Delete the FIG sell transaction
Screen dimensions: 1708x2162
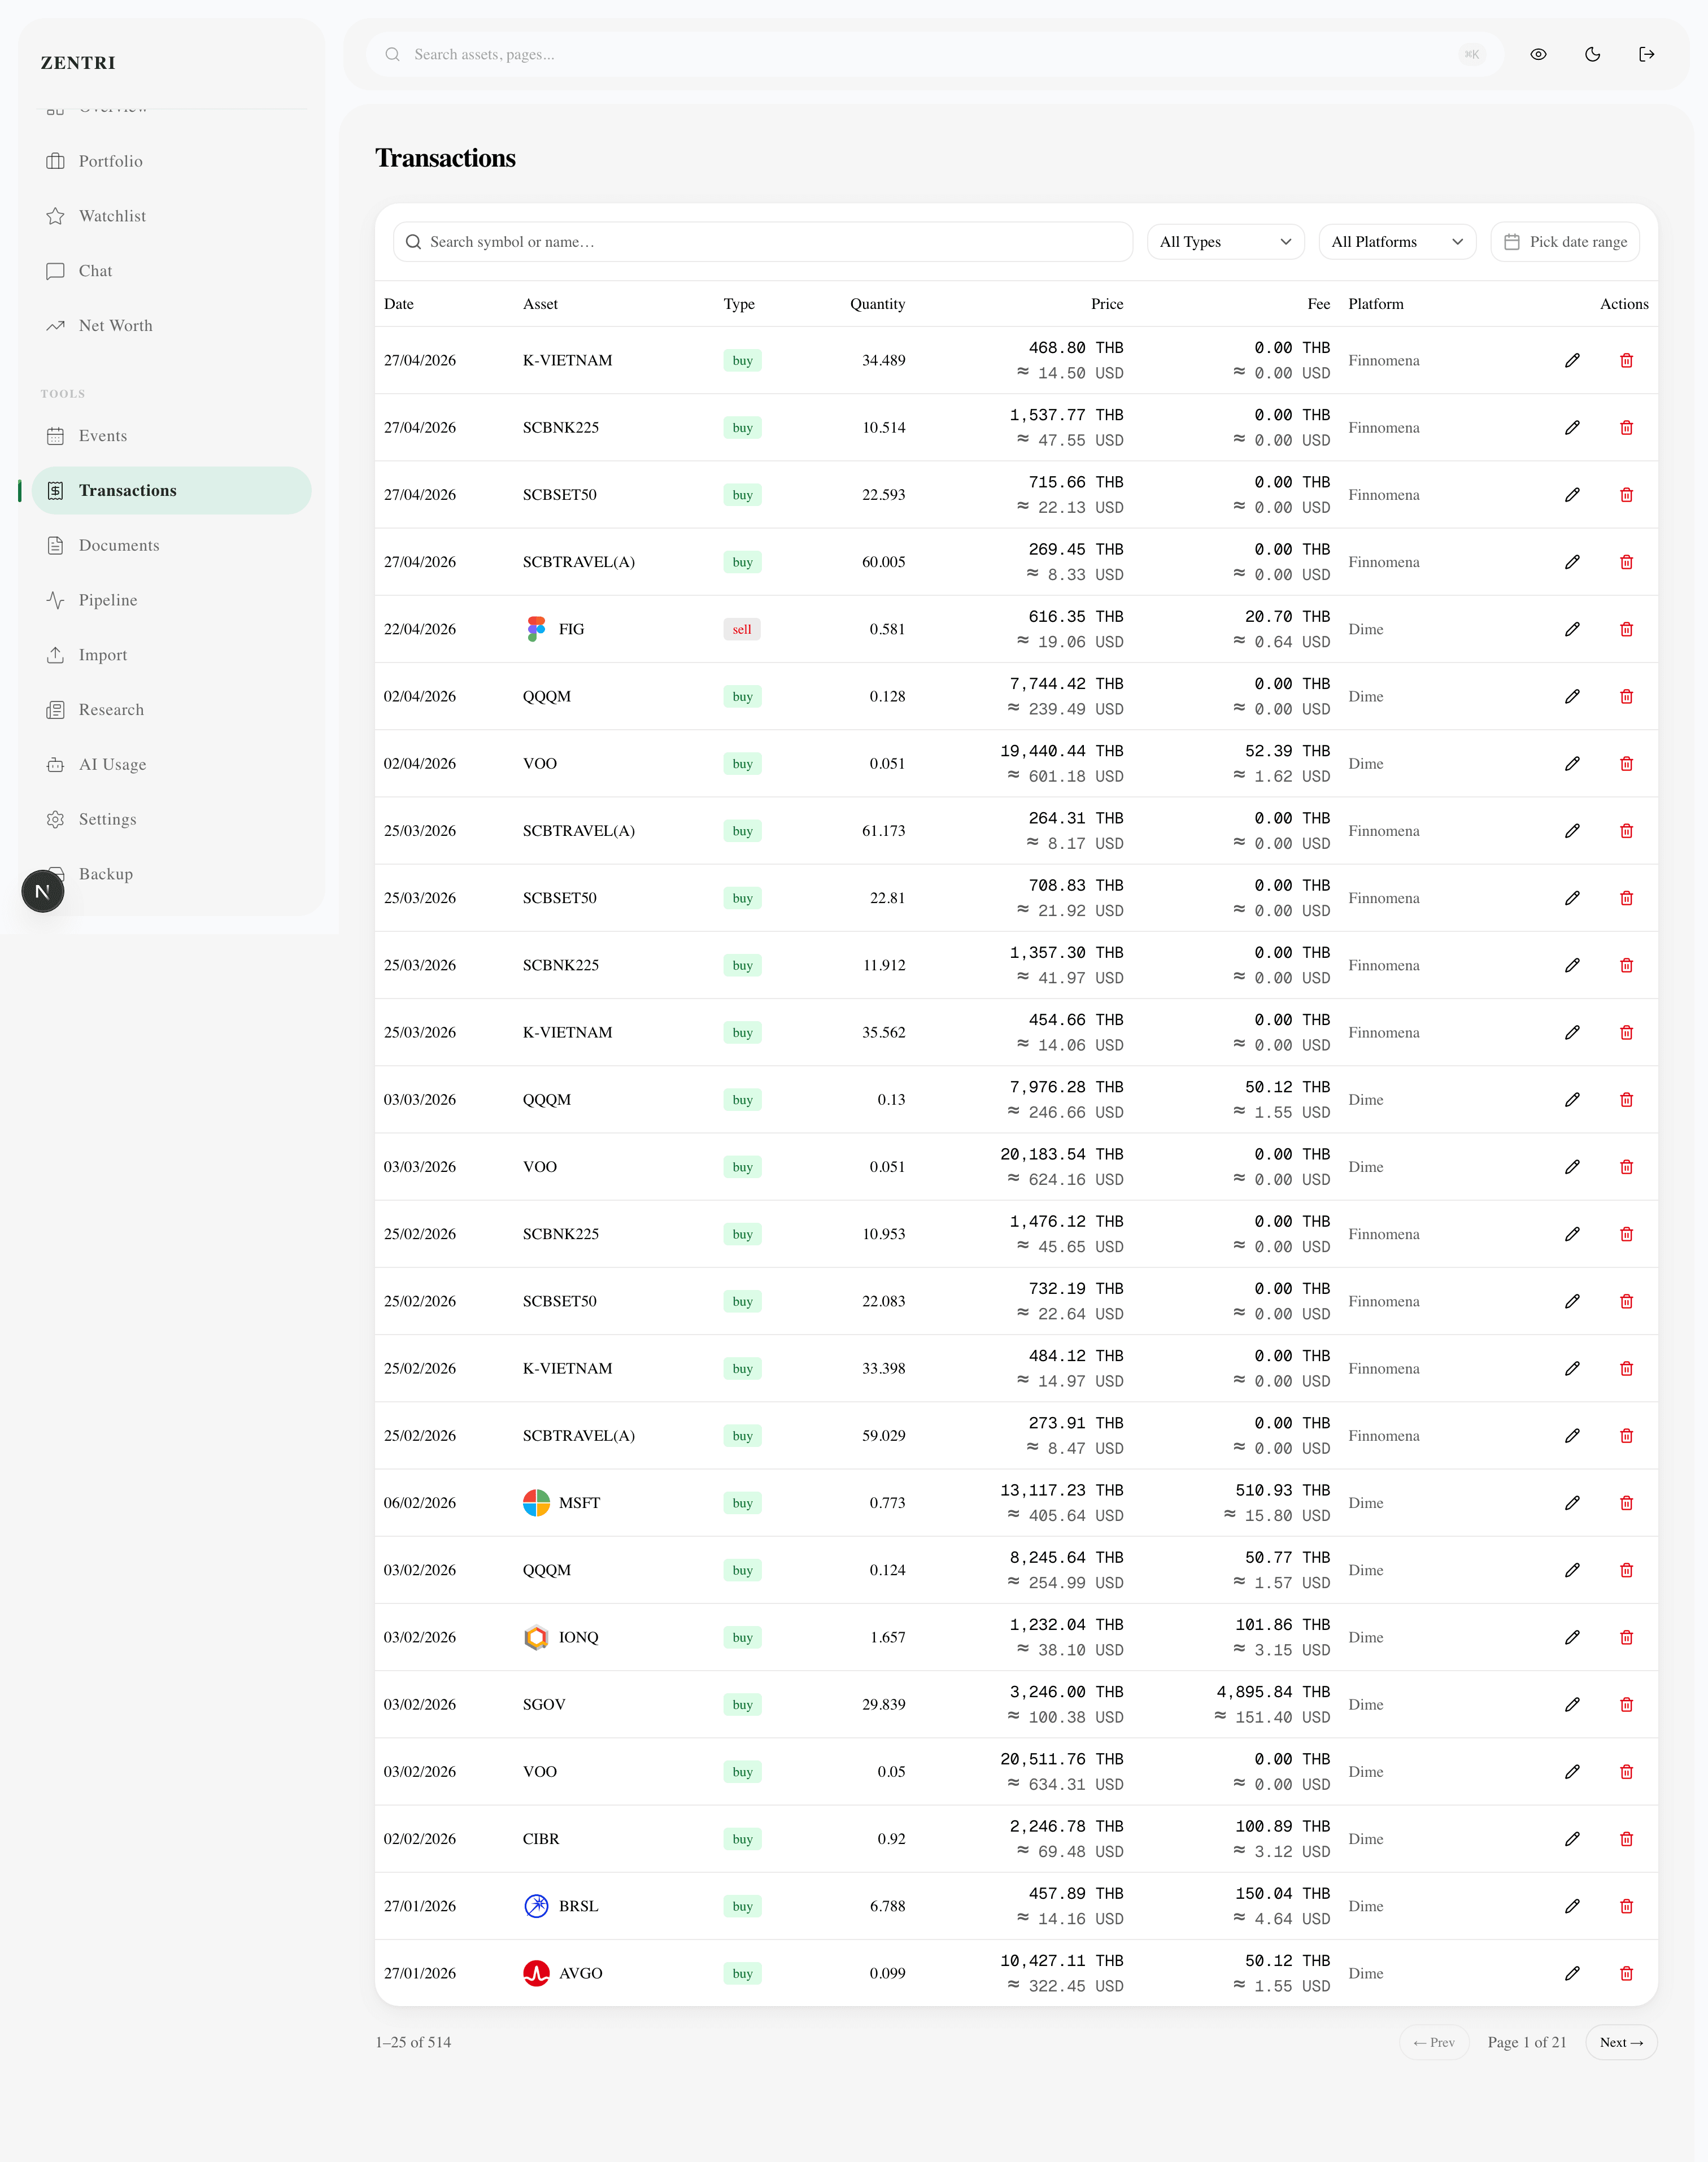(x=1626, y=629)
